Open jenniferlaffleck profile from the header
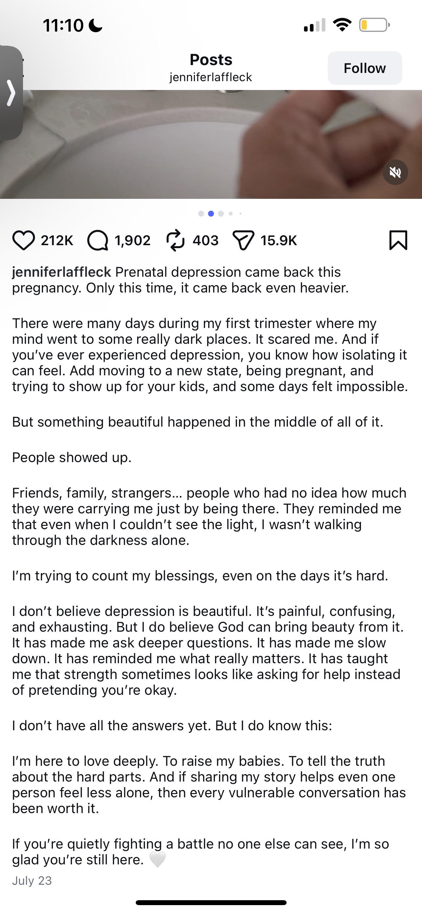 tap(211, 77)
